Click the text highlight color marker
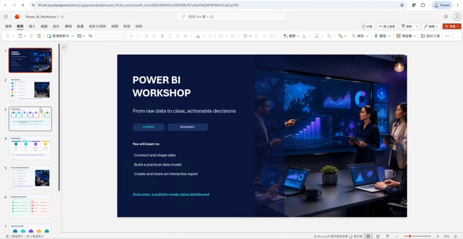The image size is (463, 239). 185,36
